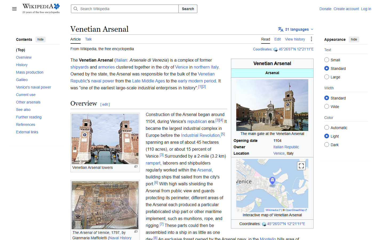
Task: Open the Donate link
Action: (x=325, y=9)
